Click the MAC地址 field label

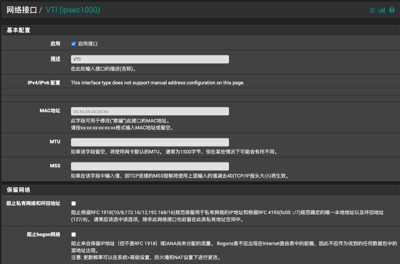pyautogui.click(x=50, y=111)
